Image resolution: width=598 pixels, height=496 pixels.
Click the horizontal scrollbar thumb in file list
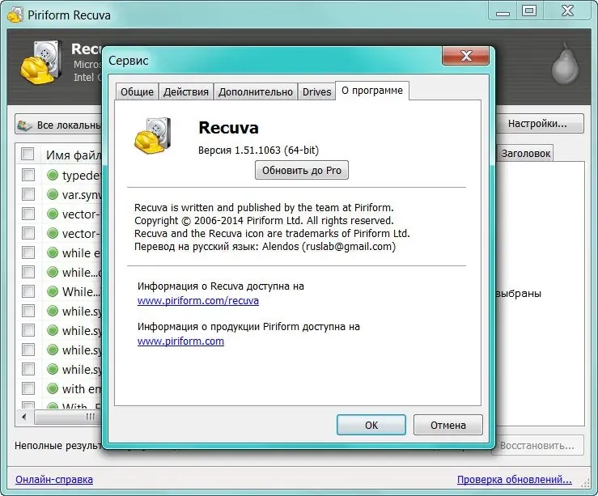point(69,417)
